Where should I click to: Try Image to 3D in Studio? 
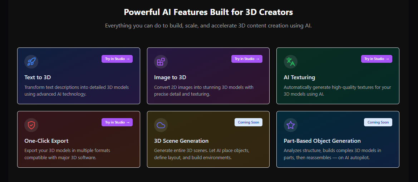pos(247,59)
